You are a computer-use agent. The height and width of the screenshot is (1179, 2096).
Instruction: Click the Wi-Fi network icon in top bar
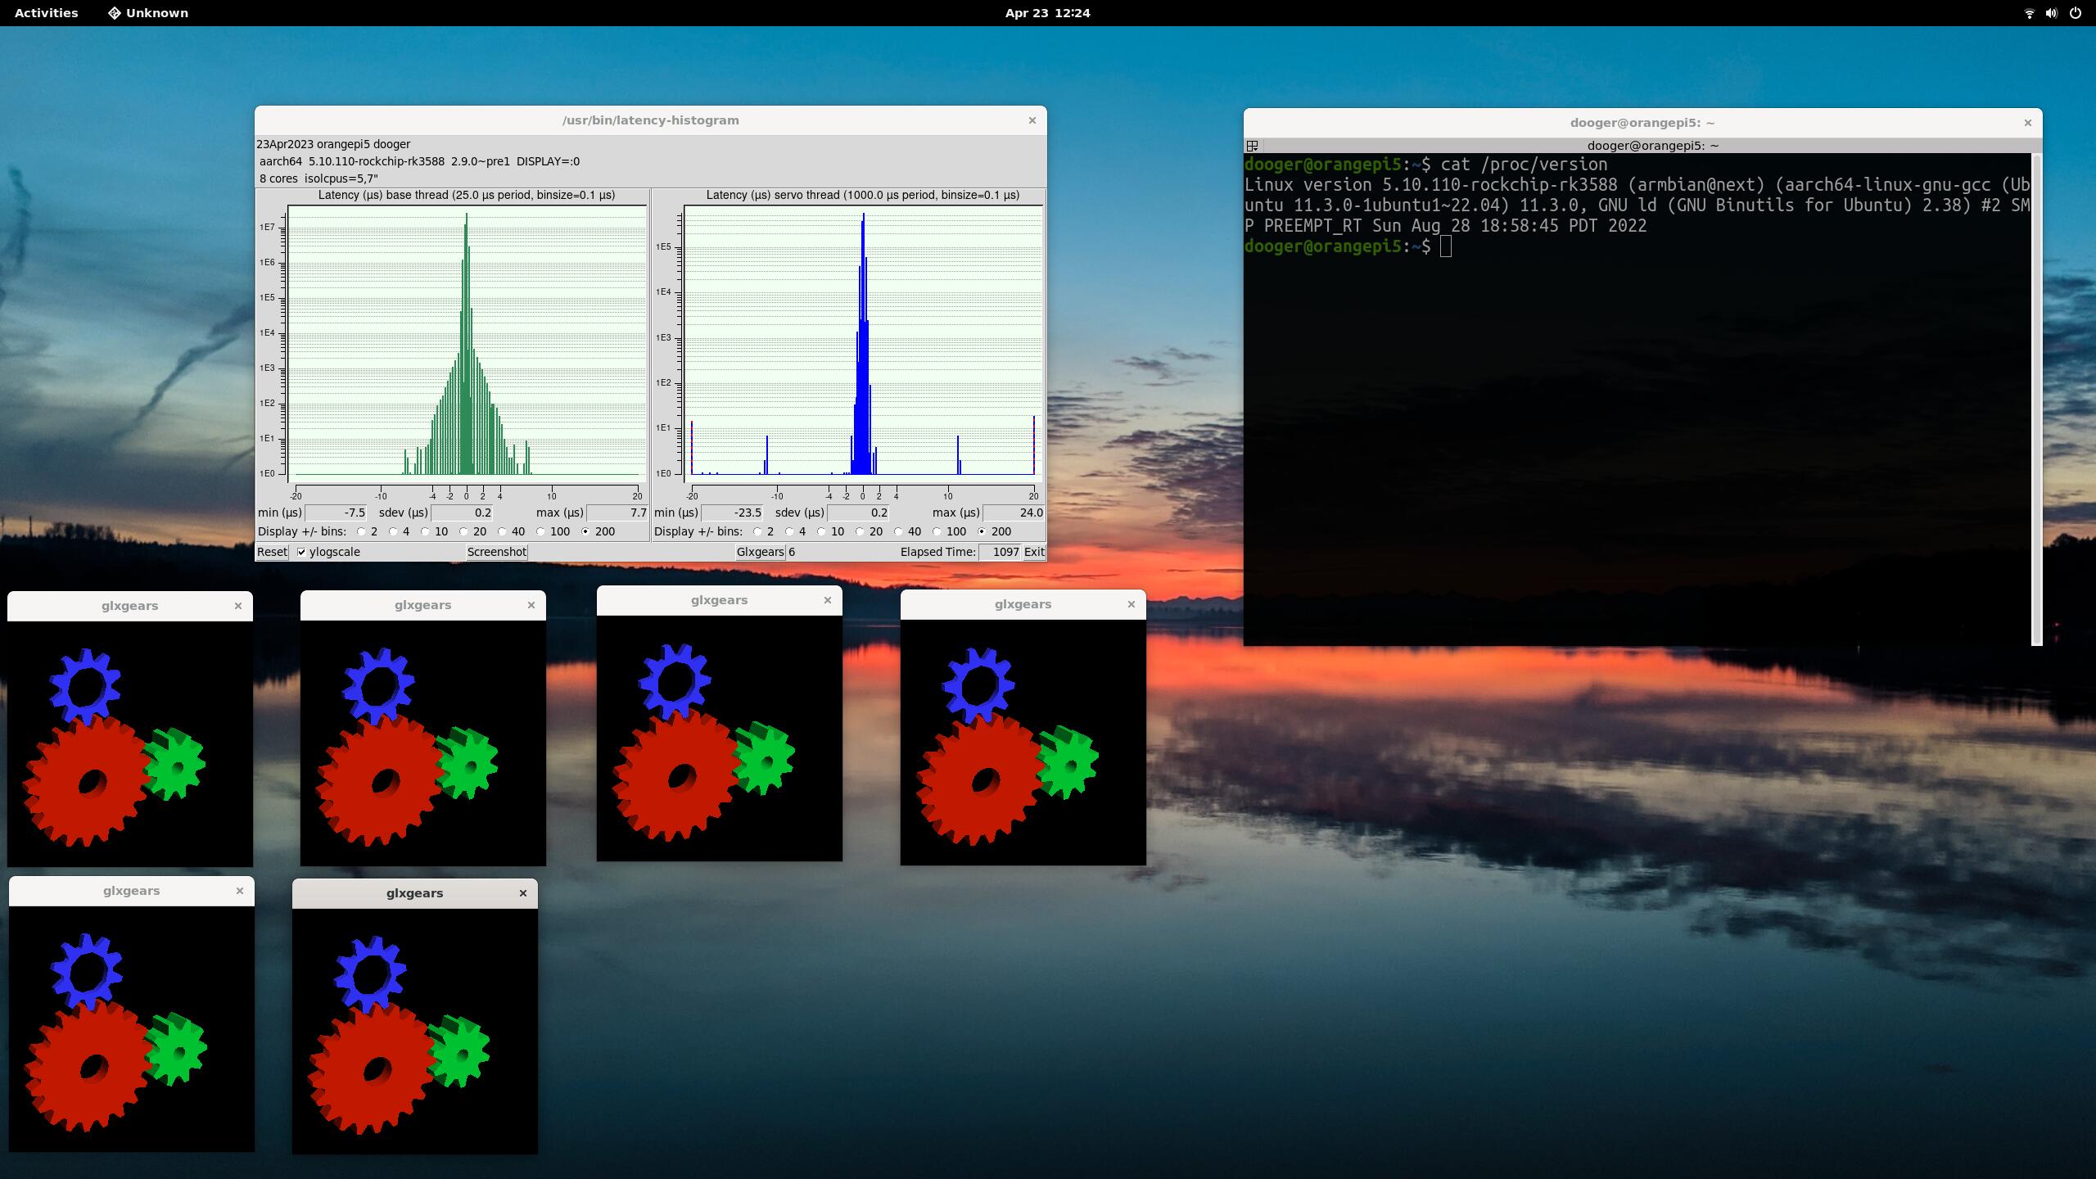pyautogui.click(x=2029, y=13)
